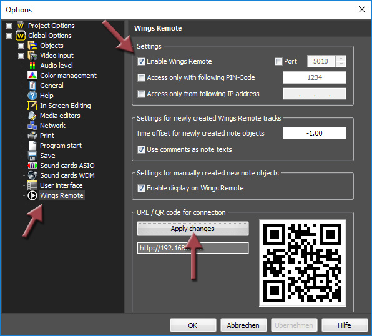Decrease the port number with down arrow

tap(341, 64)
